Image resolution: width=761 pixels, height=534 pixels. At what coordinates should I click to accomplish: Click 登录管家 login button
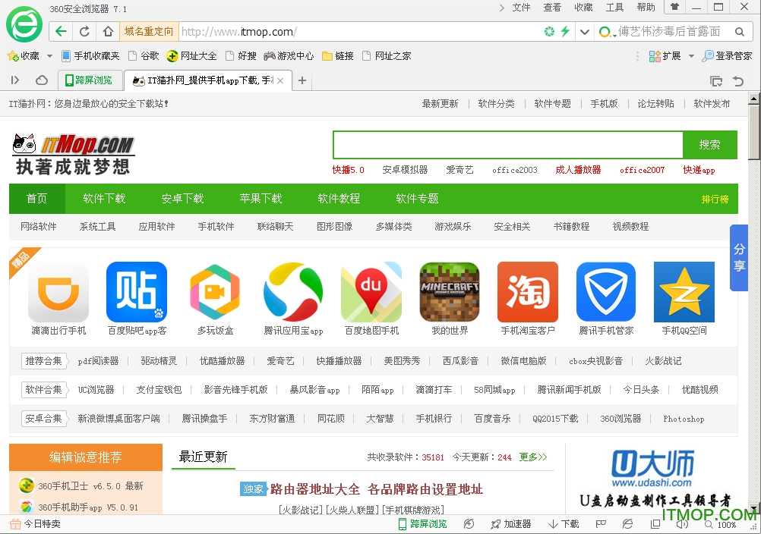pos(727,56)
